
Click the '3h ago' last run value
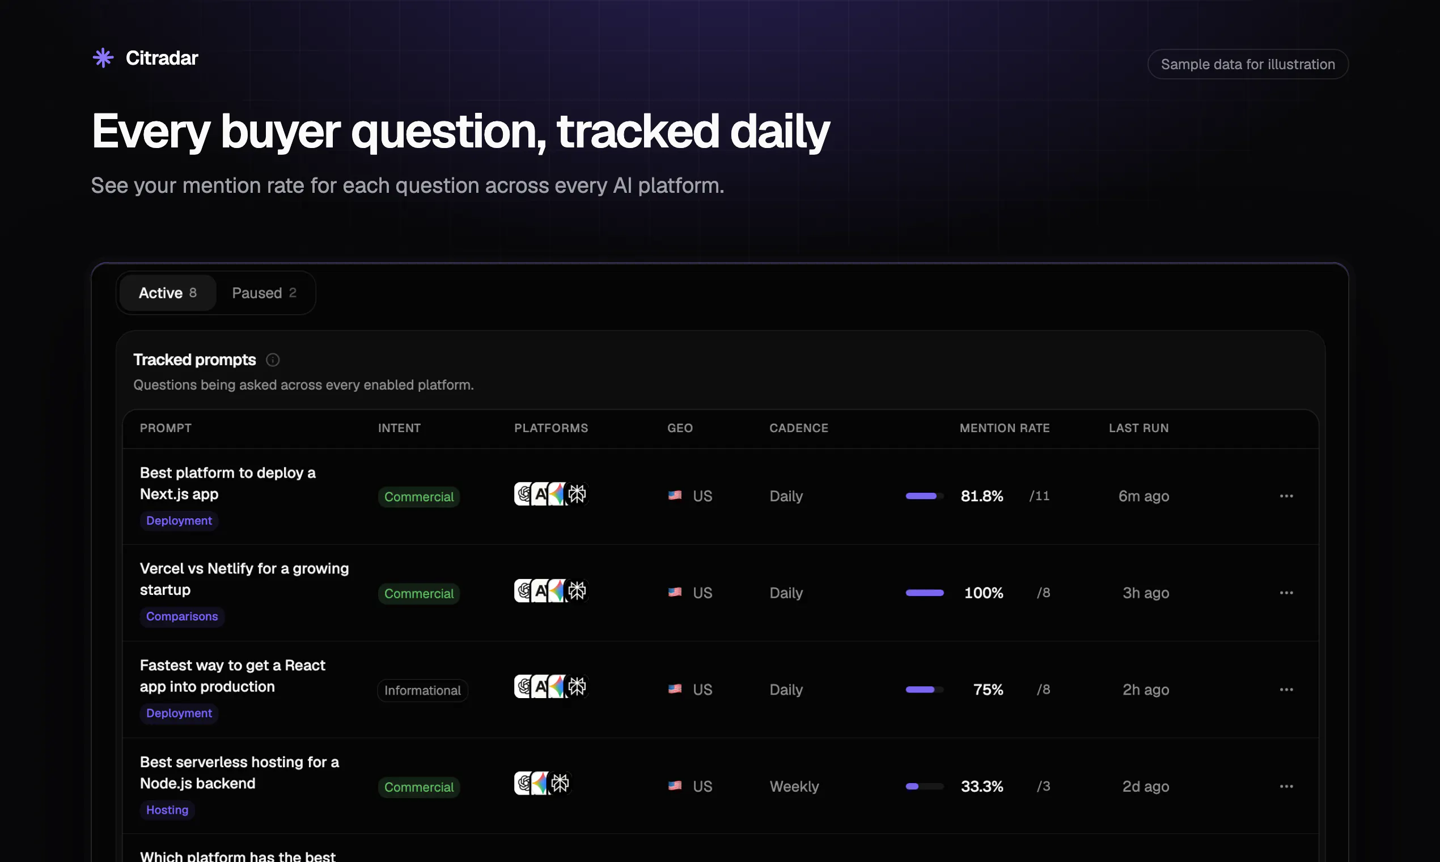[x=1146, y=593]
